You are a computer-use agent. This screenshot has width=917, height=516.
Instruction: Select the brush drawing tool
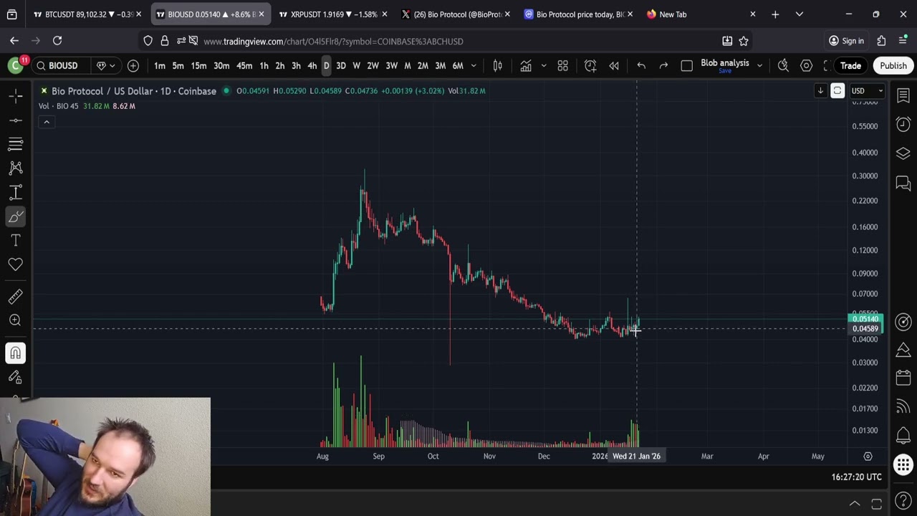[16, 216]
